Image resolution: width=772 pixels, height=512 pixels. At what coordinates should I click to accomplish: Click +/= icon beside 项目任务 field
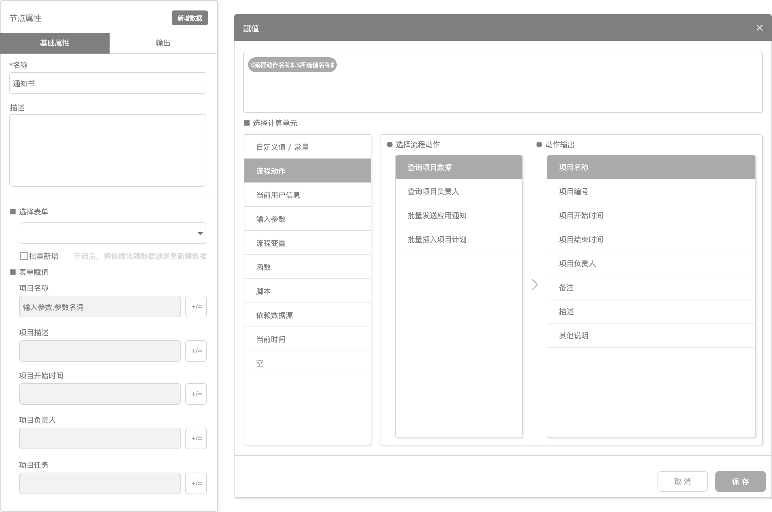(x=196, y=483)
